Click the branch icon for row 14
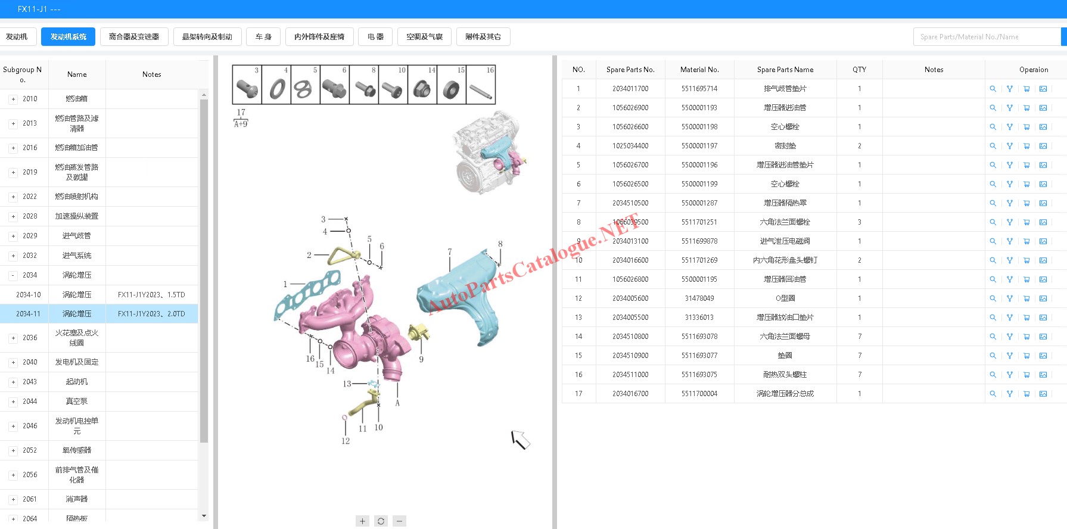Screen dimensions: 1067x529 pyautogui.click(x=1010, y=337)
